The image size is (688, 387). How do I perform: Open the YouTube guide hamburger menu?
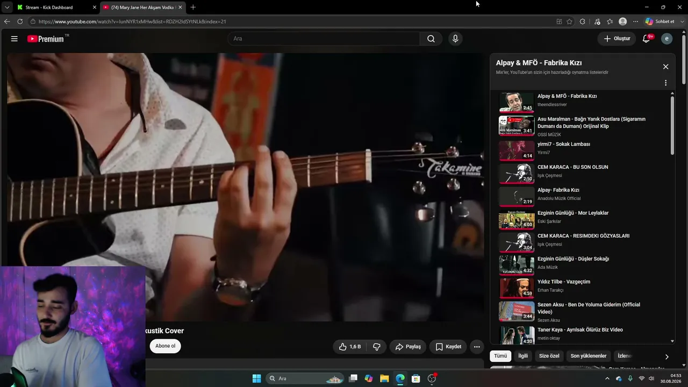pos(15,39)
